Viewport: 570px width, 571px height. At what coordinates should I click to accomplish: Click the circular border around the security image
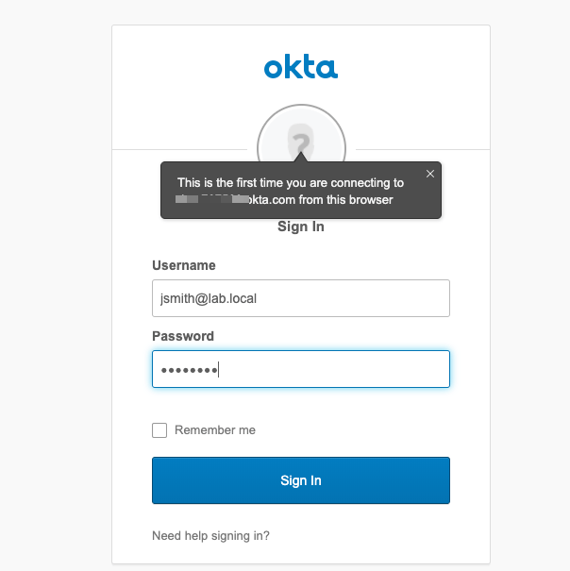(x=261, y=132)
